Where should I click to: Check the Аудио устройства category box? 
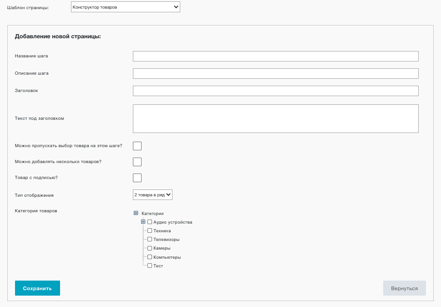[150, 222]
